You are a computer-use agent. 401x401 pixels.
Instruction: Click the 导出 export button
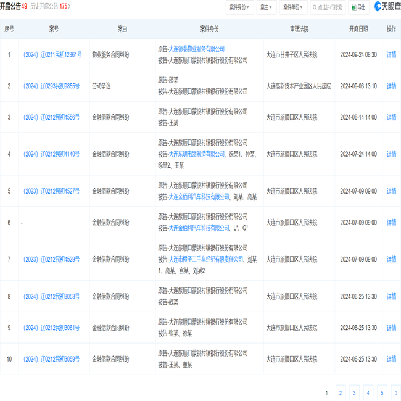coord(358,7)
